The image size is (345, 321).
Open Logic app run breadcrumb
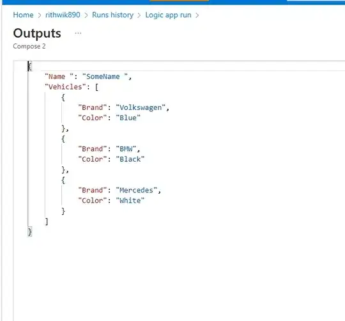168,15
